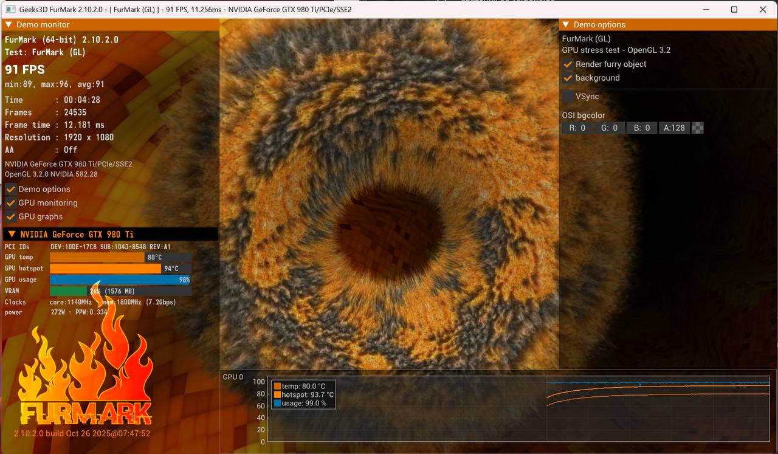
Task: Click the GPU temp 80°C bar
Action: click(120, 258)
